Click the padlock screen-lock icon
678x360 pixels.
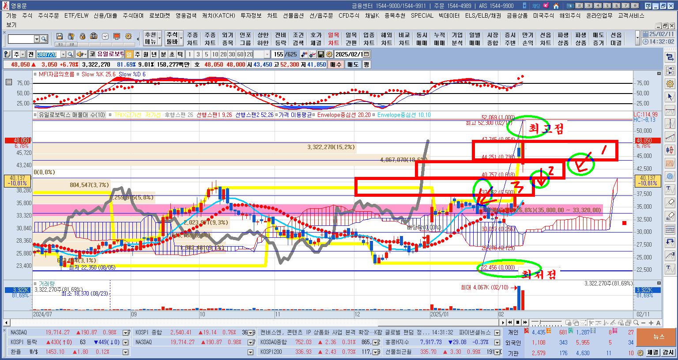pyautogui.click(x=83, y=36)
